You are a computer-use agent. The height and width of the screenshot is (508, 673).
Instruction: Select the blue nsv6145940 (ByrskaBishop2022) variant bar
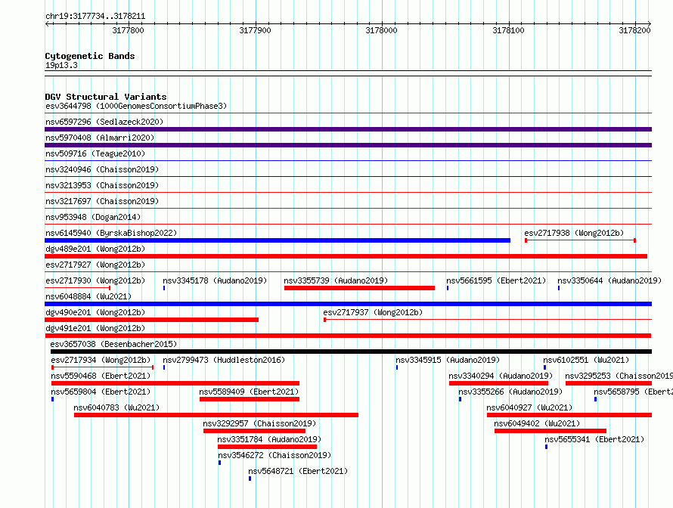click(277, 240)
